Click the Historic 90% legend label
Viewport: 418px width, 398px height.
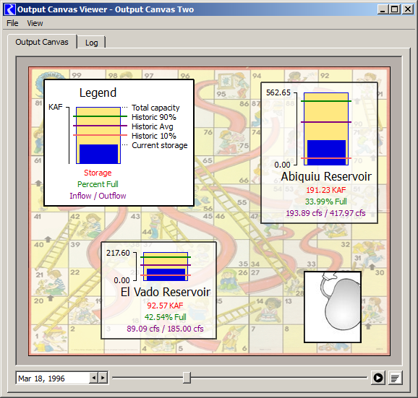[x=154, y=117]
